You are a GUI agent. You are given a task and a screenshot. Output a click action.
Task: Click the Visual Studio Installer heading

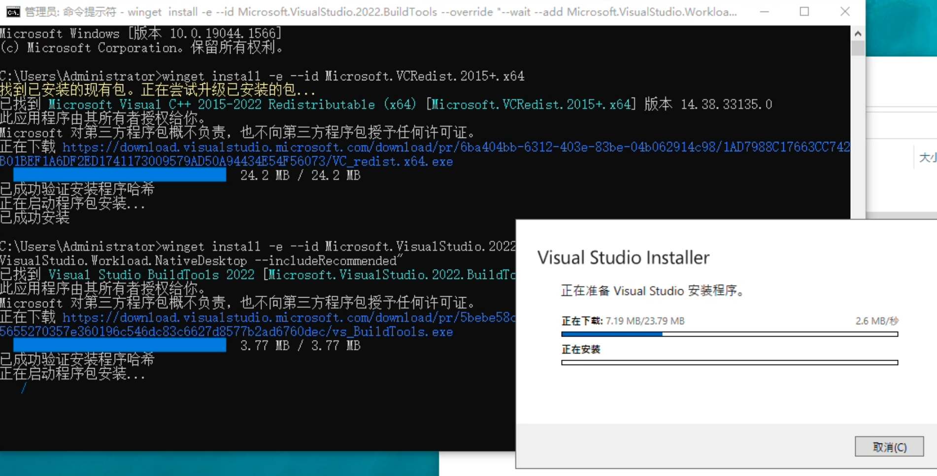pos(623,258)
